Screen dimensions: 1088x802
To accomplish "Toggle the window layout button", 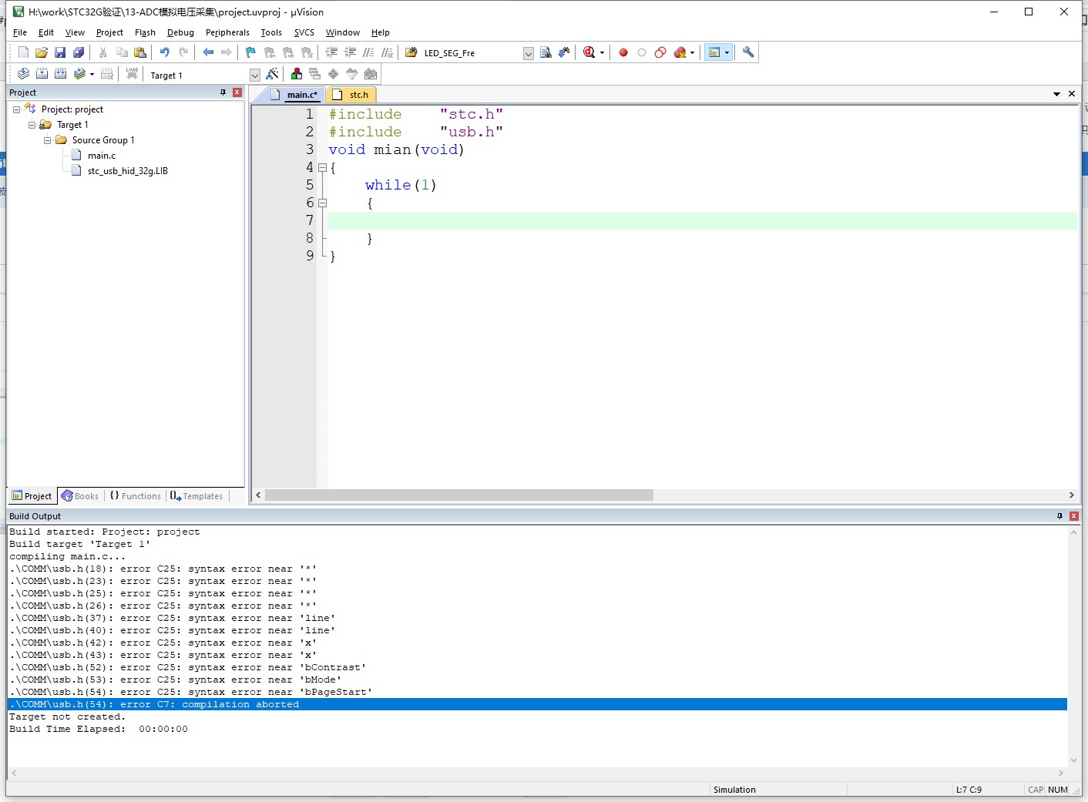I will (714, 52).
